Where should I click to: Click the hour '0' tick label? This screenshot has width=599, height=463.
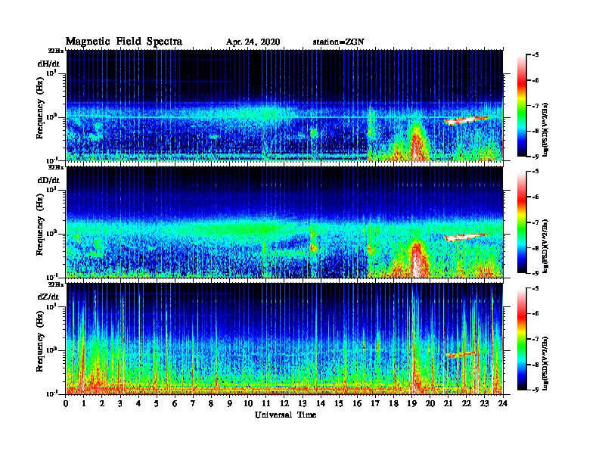66,403
